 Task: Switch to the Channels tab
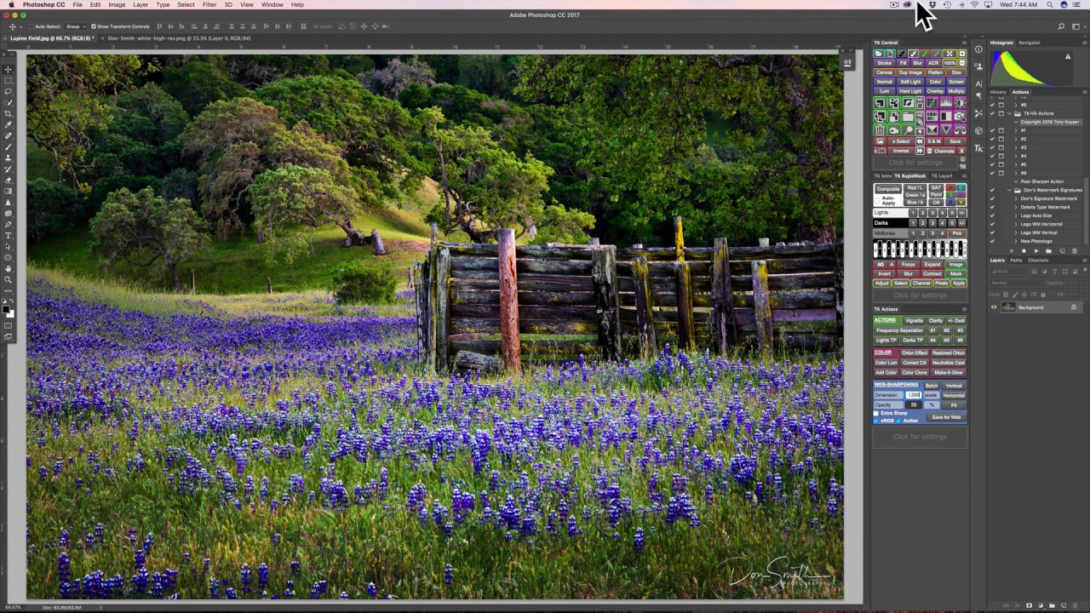click(x=1038, y=261)
